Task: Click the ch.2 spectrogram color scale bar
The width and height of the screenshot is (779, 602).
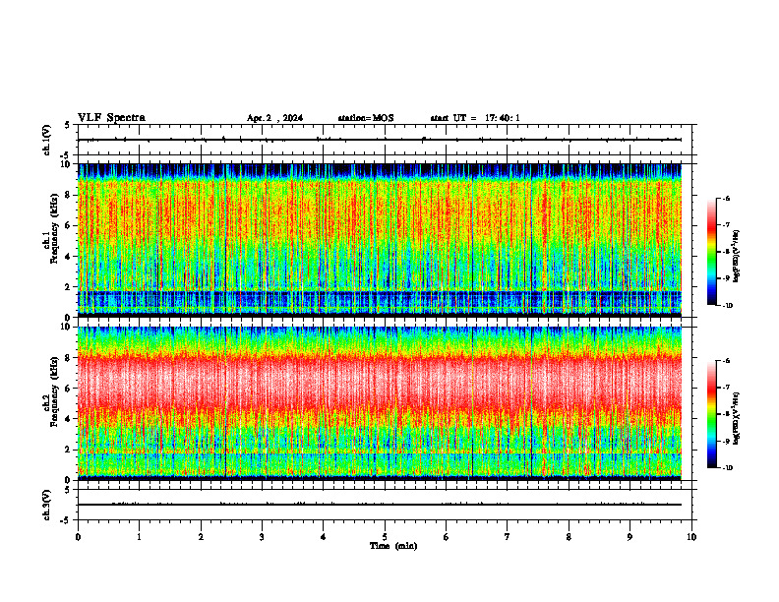Action: [711, 414]
